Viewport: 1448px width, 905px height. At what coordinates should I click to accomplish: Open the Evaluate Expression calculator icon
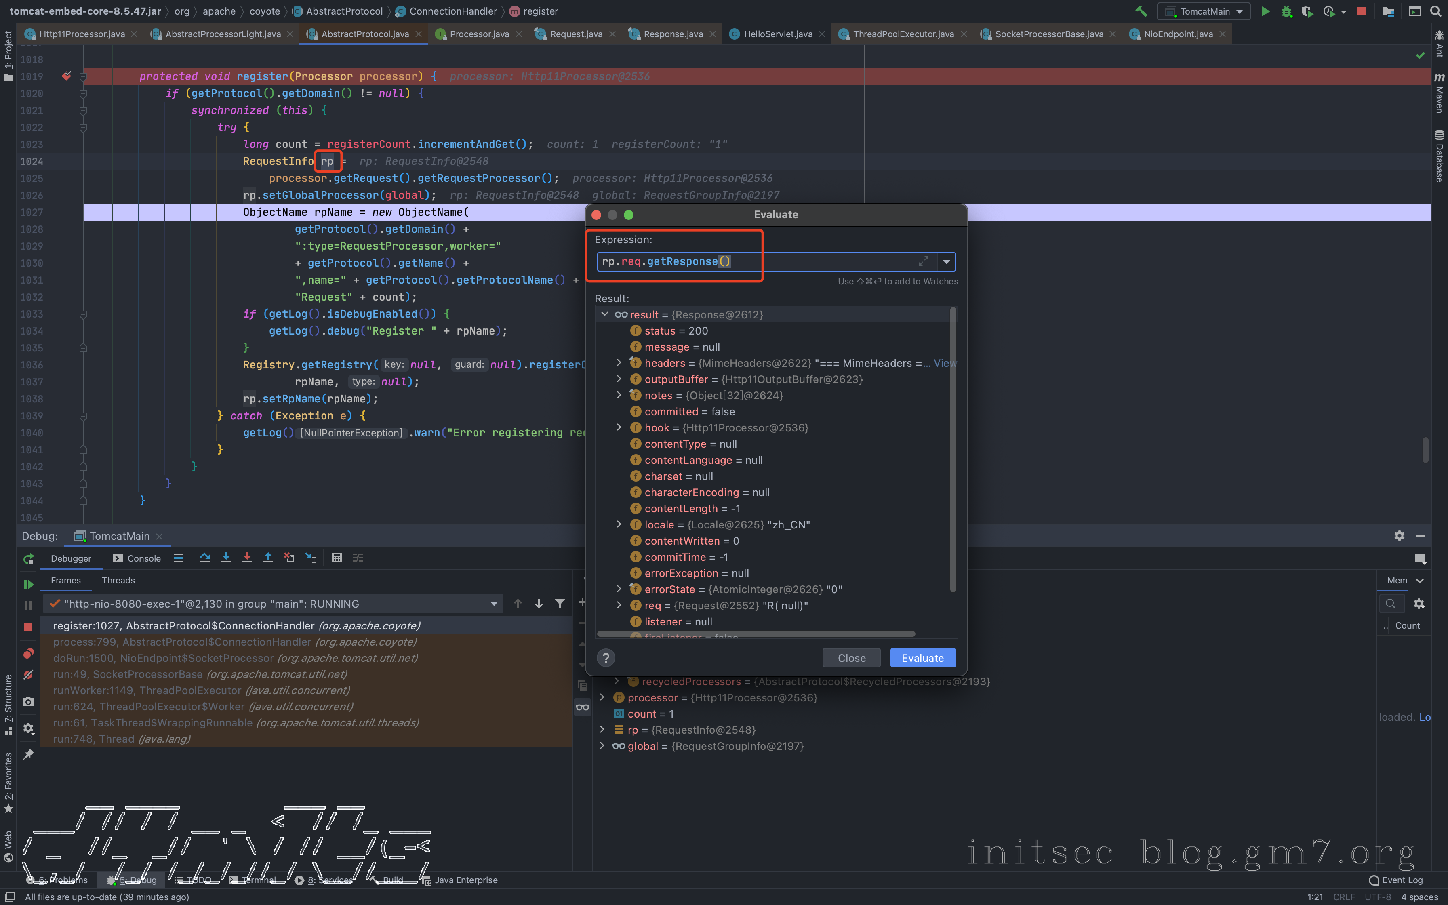[x=337, y=558]
